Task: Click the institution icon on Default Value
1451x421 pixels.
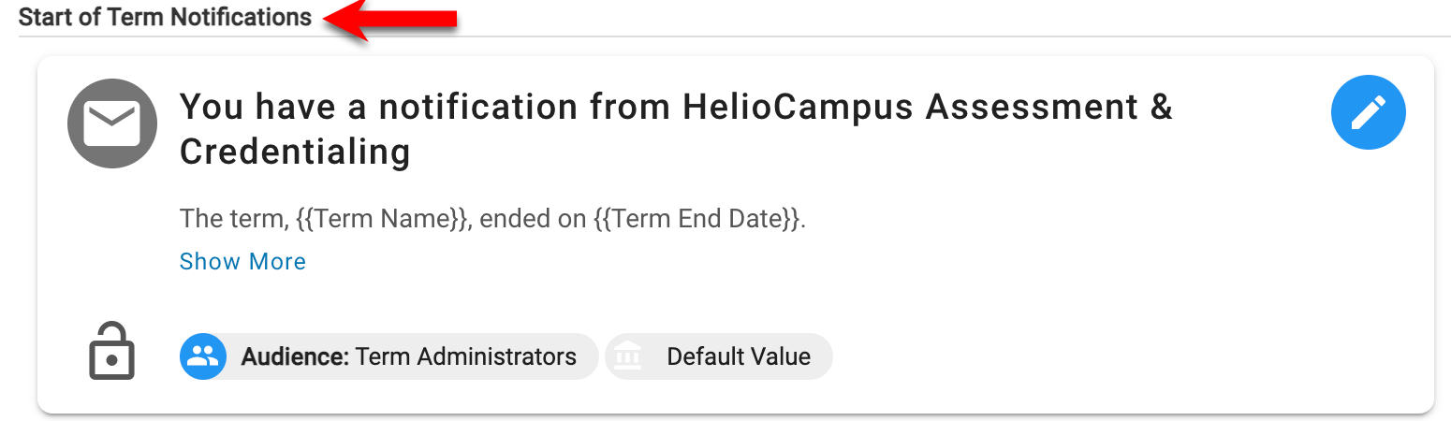Action: point(629,356)
